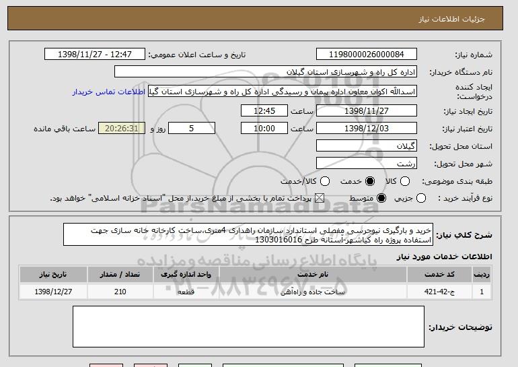Screen dimensions: 518x367
Task: Click unit cell قطعه
Action: (186, 292)
